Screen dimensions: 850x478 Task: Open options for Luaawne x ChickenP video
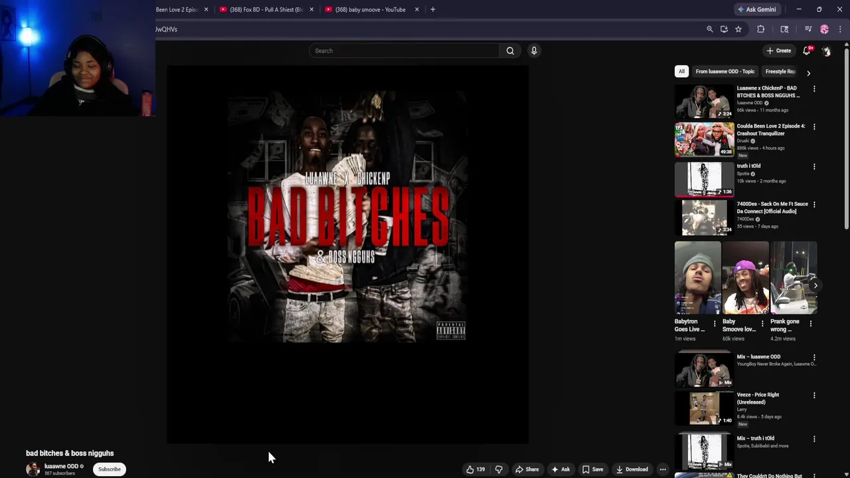[814, 89]
